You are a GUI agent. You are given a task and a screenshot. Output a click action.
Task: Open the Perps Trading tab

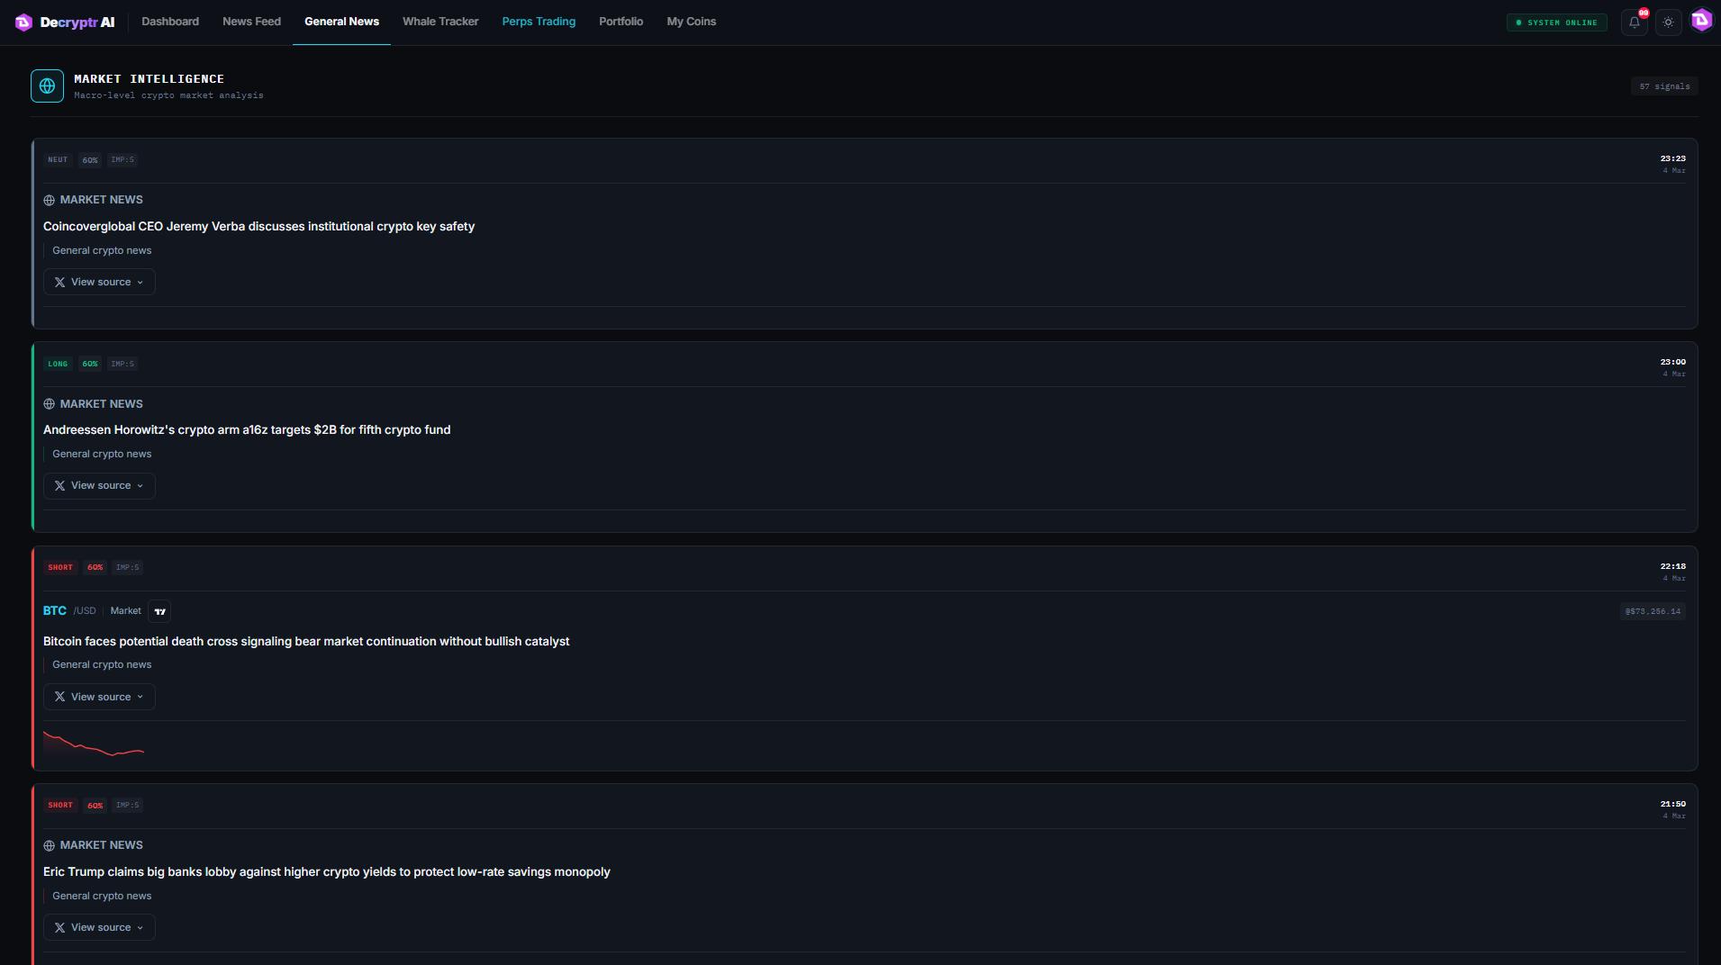click(x=539, y=22)
